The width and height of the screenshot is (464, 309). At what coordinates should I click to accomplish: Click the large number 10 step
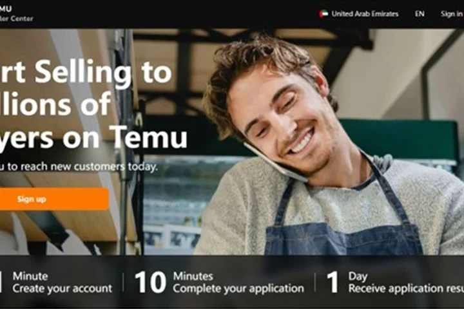150,283
